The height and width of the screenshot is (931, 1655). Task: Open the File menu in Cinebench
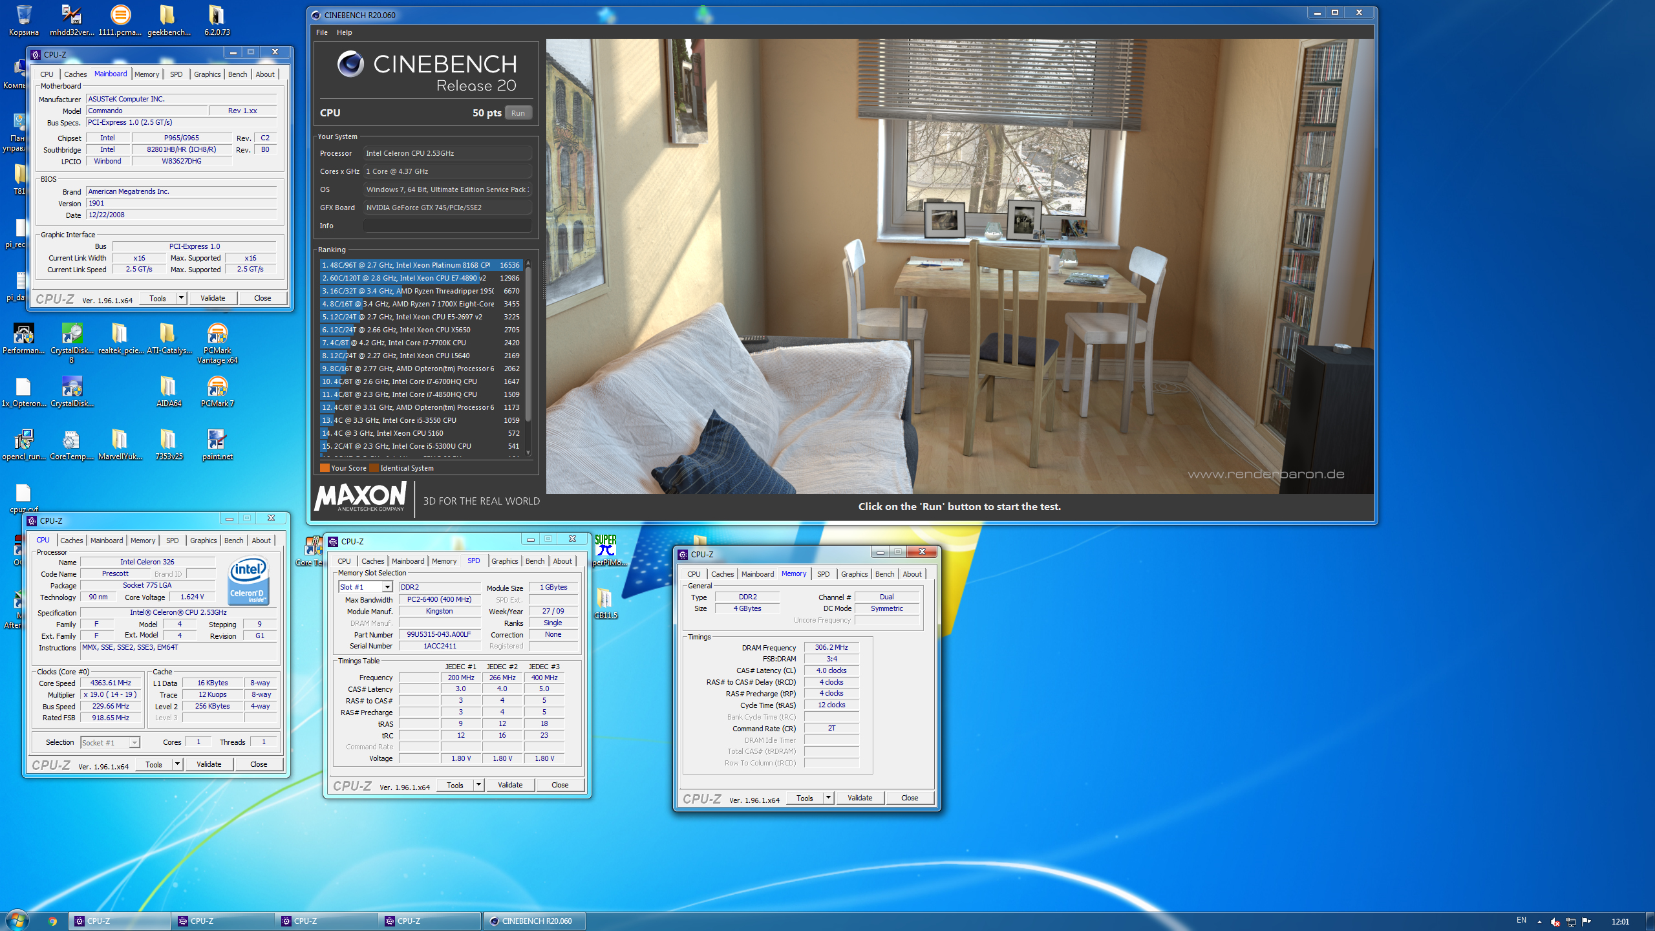point(322,32)
